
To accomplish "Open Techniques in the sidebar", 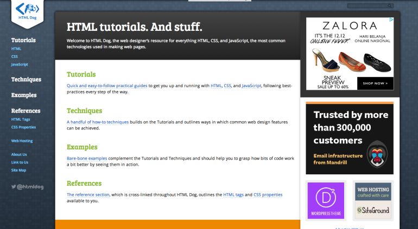I will click(x=26, y=80).
